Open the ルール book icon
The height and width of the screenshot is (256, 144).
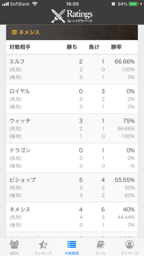click(100, 244)
